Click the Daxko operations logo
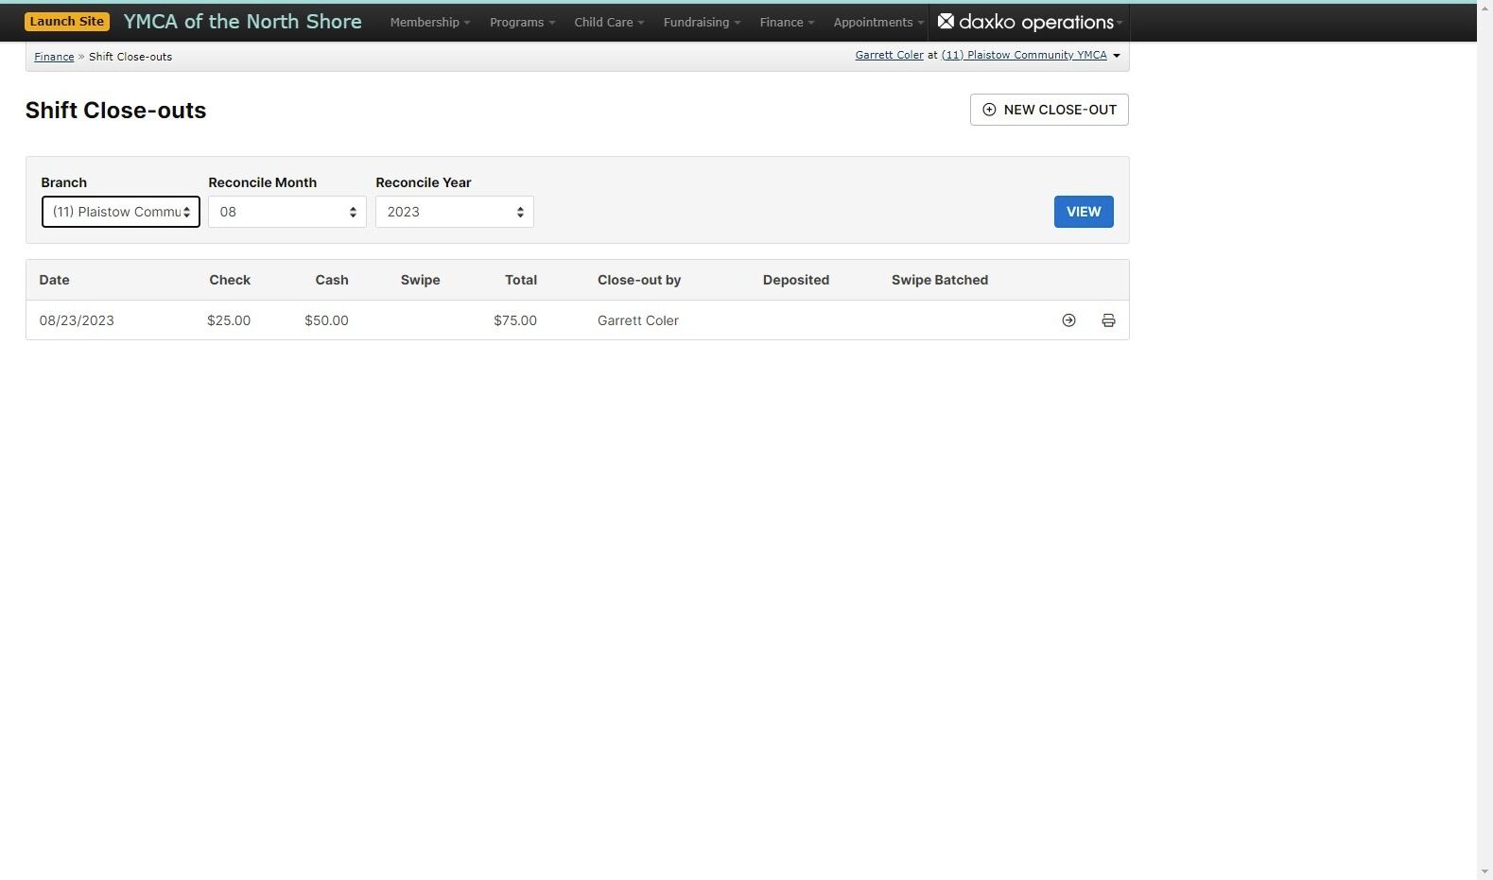The height and width of the screenshot is (880, 1493). coord(1025,22)
